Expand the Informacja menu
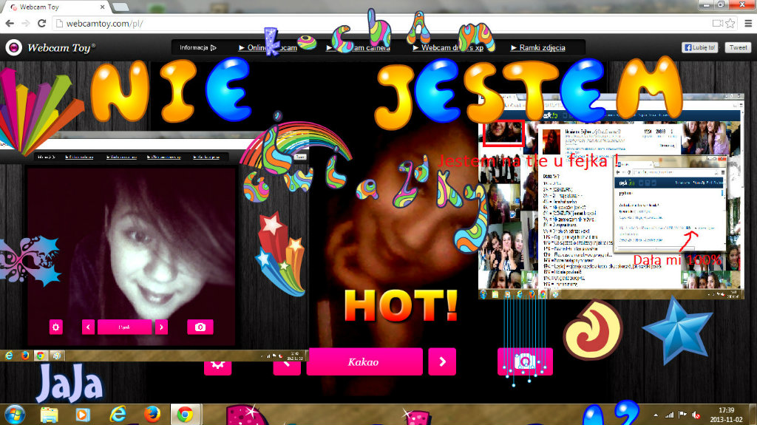 coord(198,47)
